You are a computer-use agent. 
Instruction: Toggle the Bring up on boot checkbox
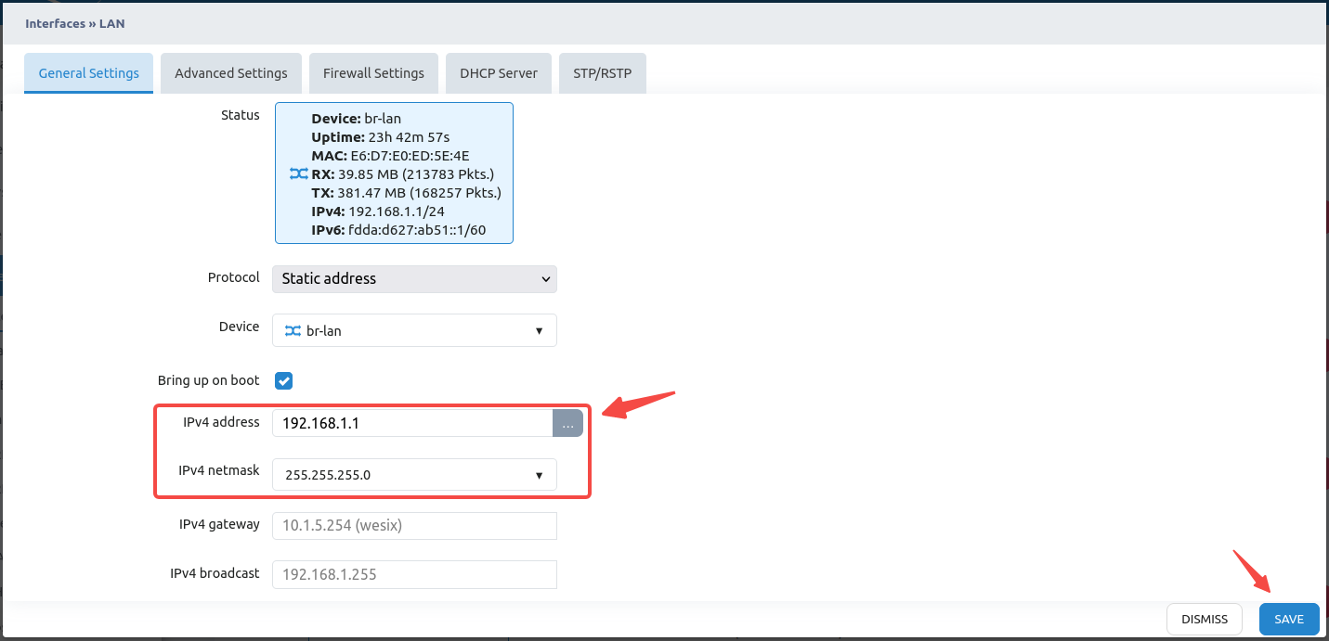(x=284, y=381)
